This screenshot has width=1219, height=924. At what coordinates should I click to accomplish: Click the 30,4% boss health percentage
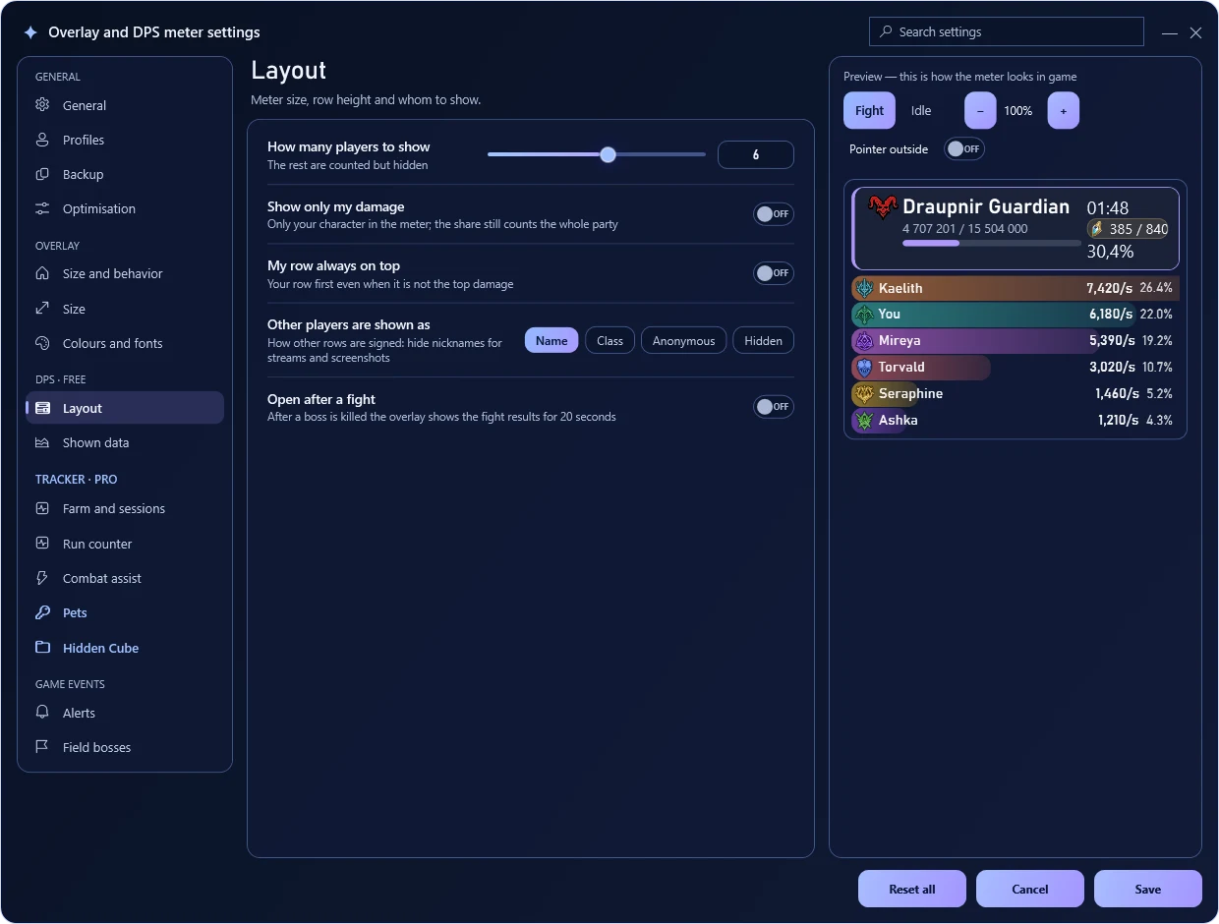click(1110, 252)
